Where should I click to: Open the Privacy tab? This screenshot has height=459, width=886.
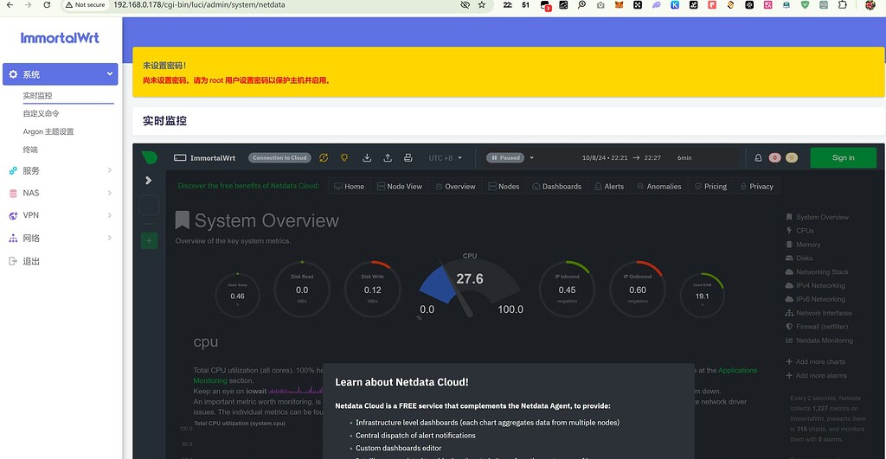coord(756,187)
